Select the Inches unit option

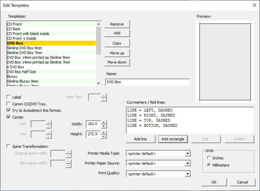point(209,158)
